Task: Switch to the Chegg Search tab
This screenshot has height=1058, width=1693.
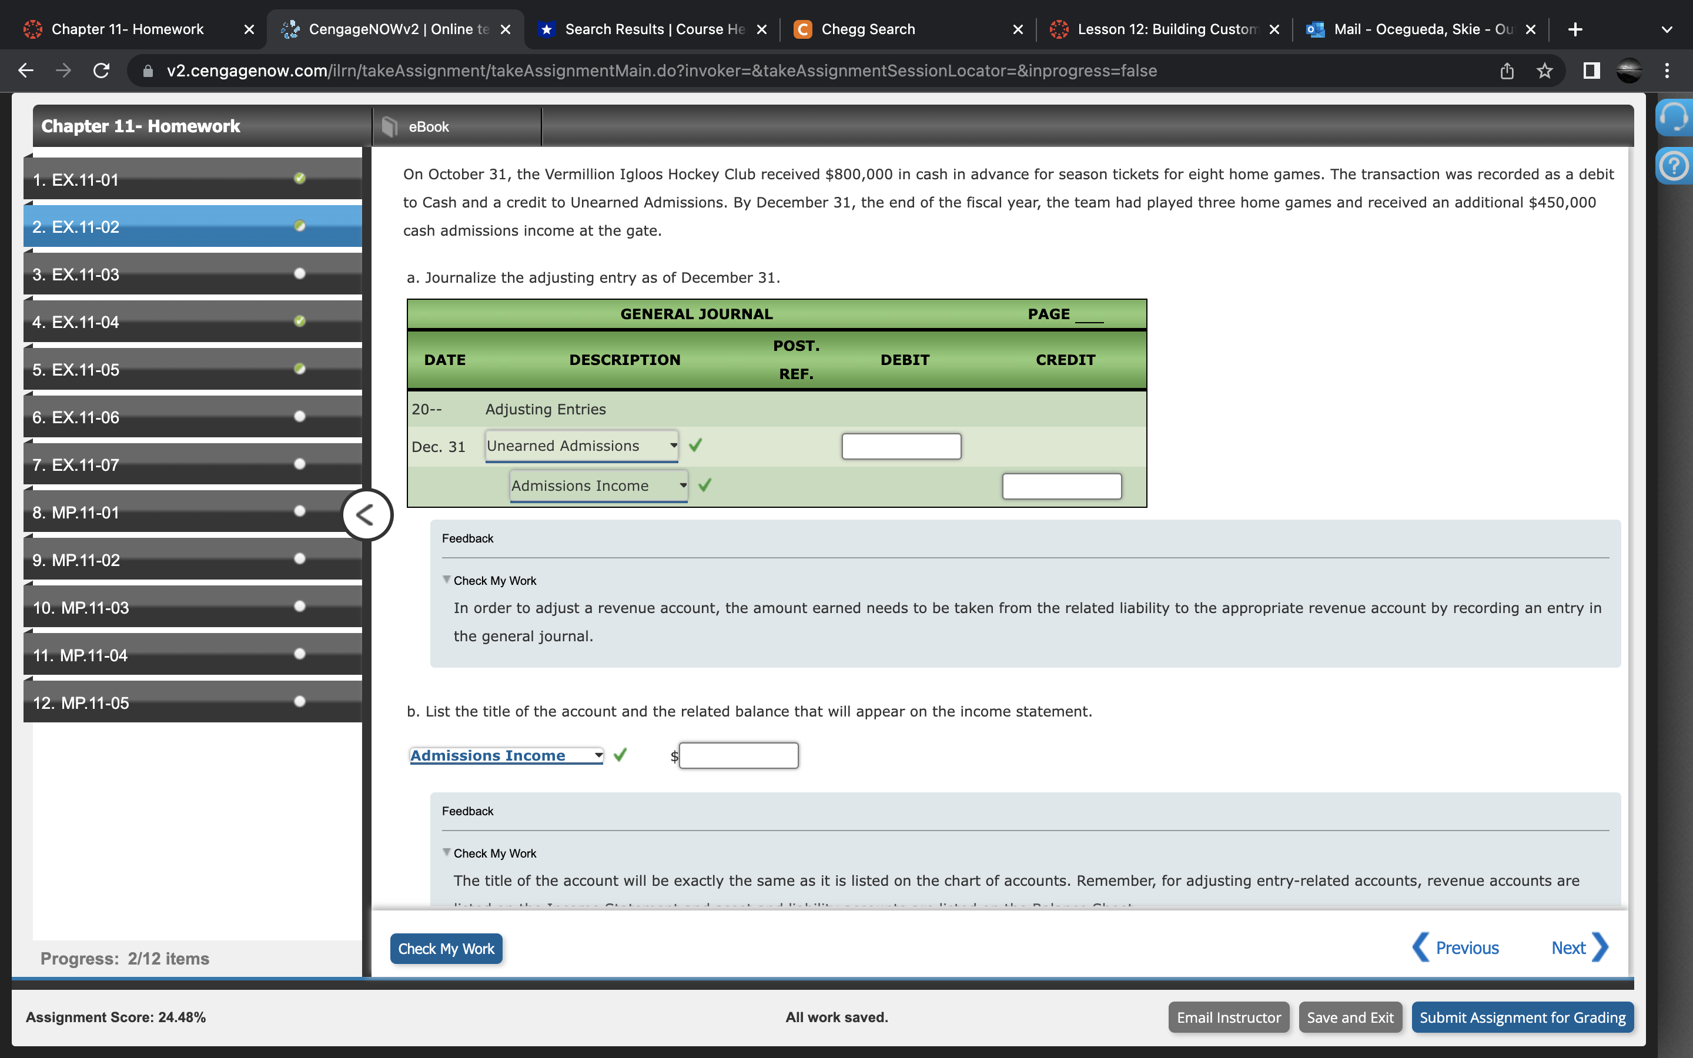Action: 868,29
